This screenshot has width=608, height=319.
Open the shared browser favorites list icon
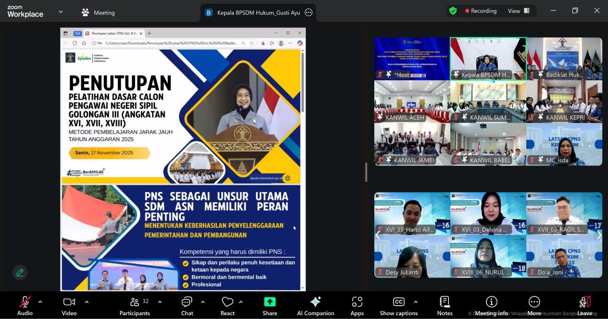(272, 43)
